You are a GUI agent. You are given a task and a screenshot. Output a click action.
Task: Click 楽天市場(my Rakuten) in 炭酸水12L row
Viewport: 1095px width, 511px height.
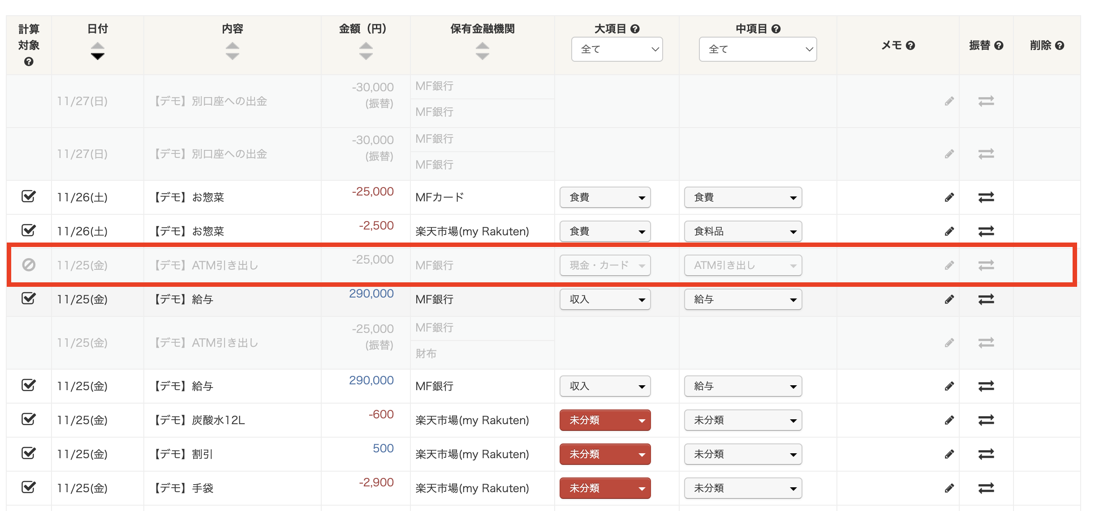tap(472, 420)
